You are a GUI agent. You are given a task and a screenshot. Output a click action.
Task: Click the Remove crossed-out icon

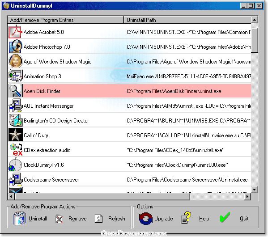[59, 219]
